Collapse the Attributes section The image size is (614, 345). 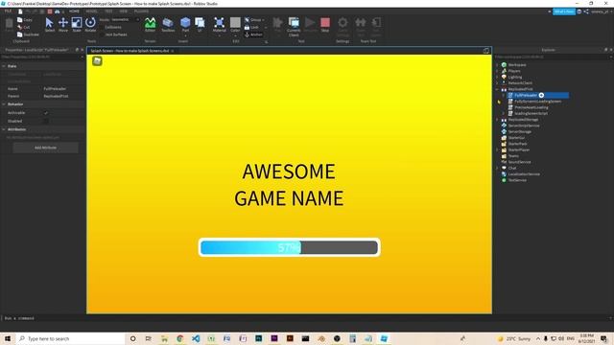(x=4, y=129)
